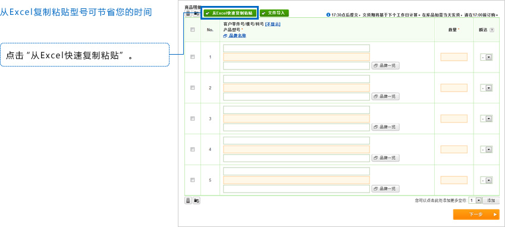
Task: Focus row 2 quantity field
Action: point(454,88)
